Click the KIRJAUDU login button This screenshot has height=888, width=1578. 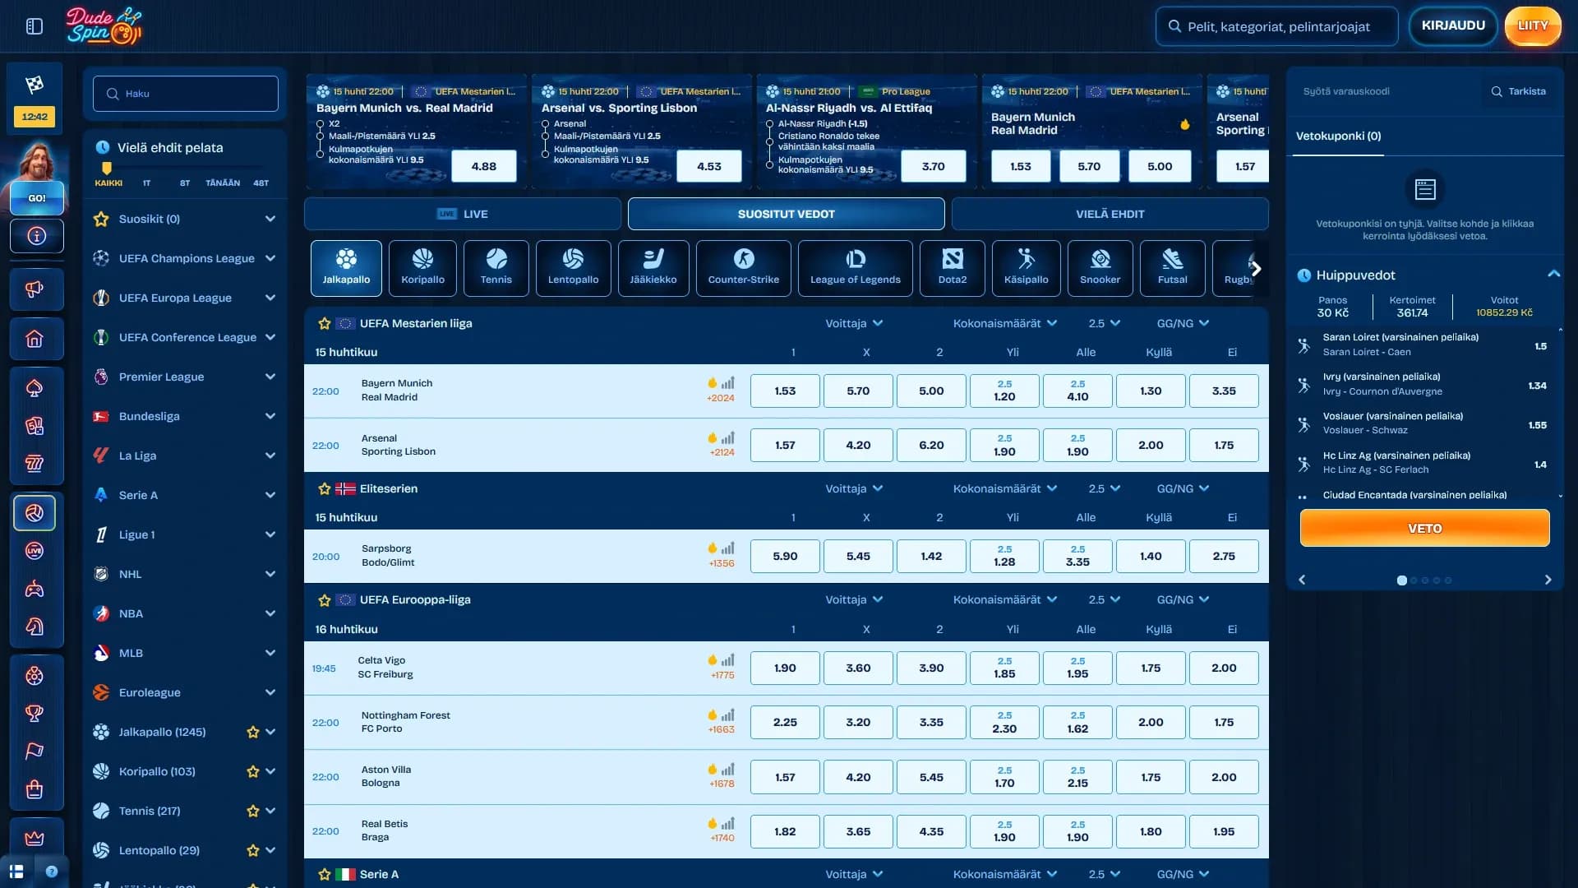tap(1452, 25)
